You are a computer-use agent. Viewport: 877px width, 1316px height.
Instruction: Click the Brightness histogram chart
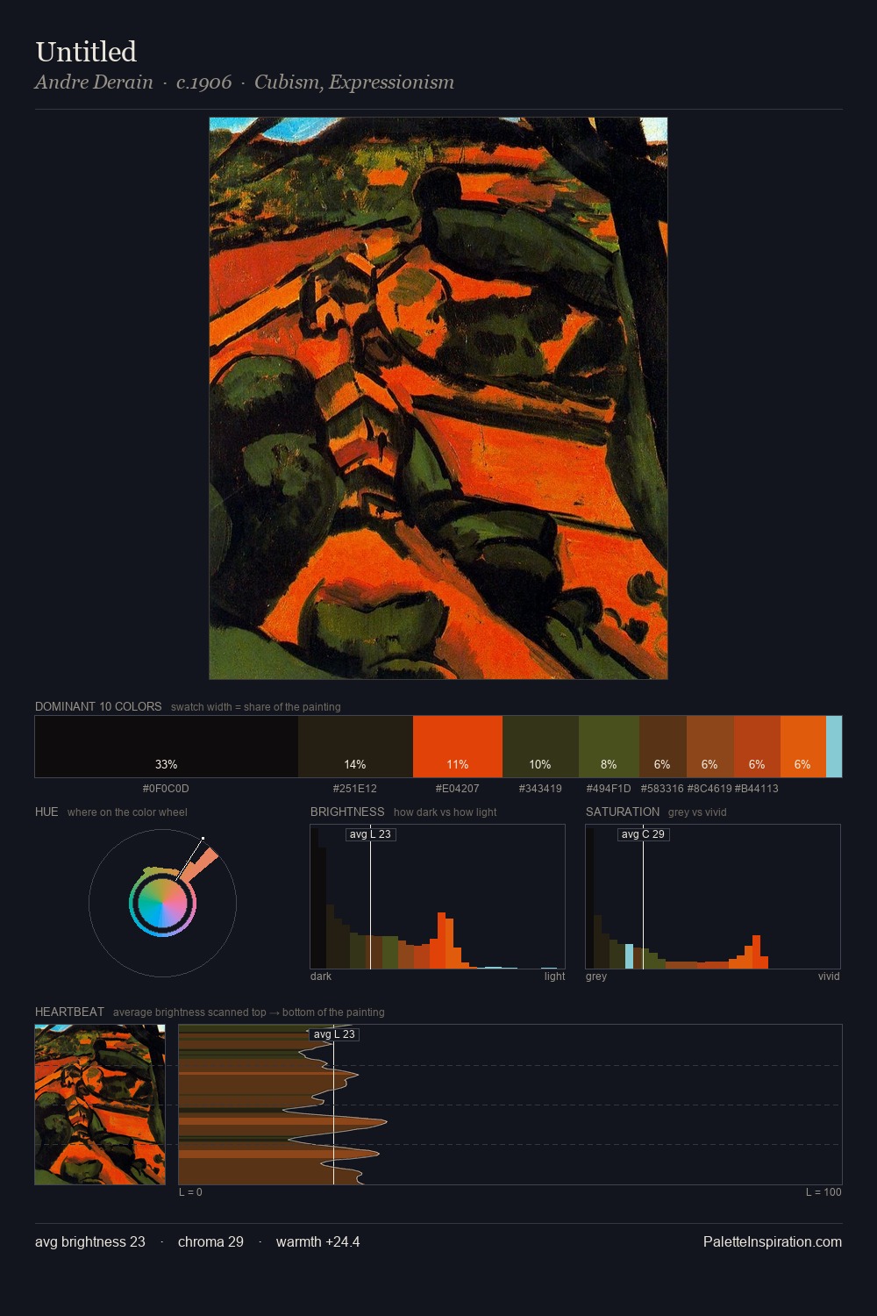[438, 897]
